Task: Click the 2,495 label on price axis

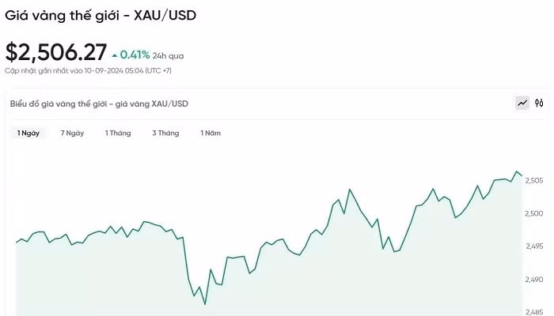Action: click(x=533, y=246)
